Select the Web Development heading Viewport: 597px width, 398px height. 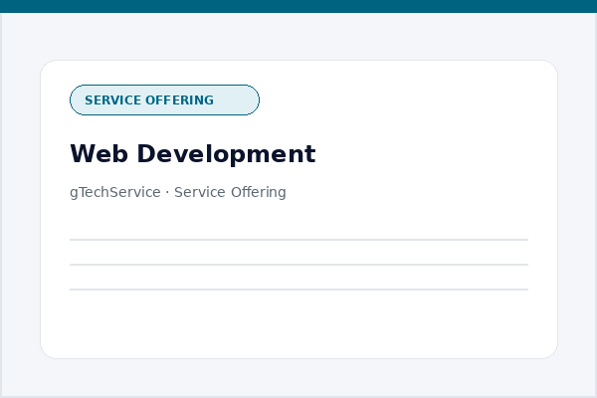193,154
